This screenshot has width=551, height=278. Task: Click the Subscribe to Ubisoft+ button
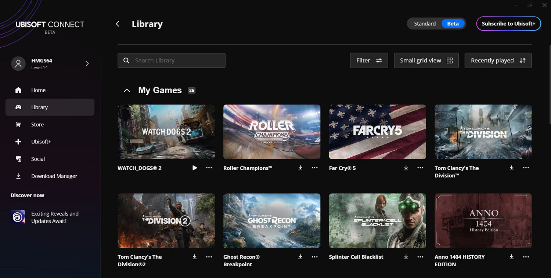(x=508, y=23)
